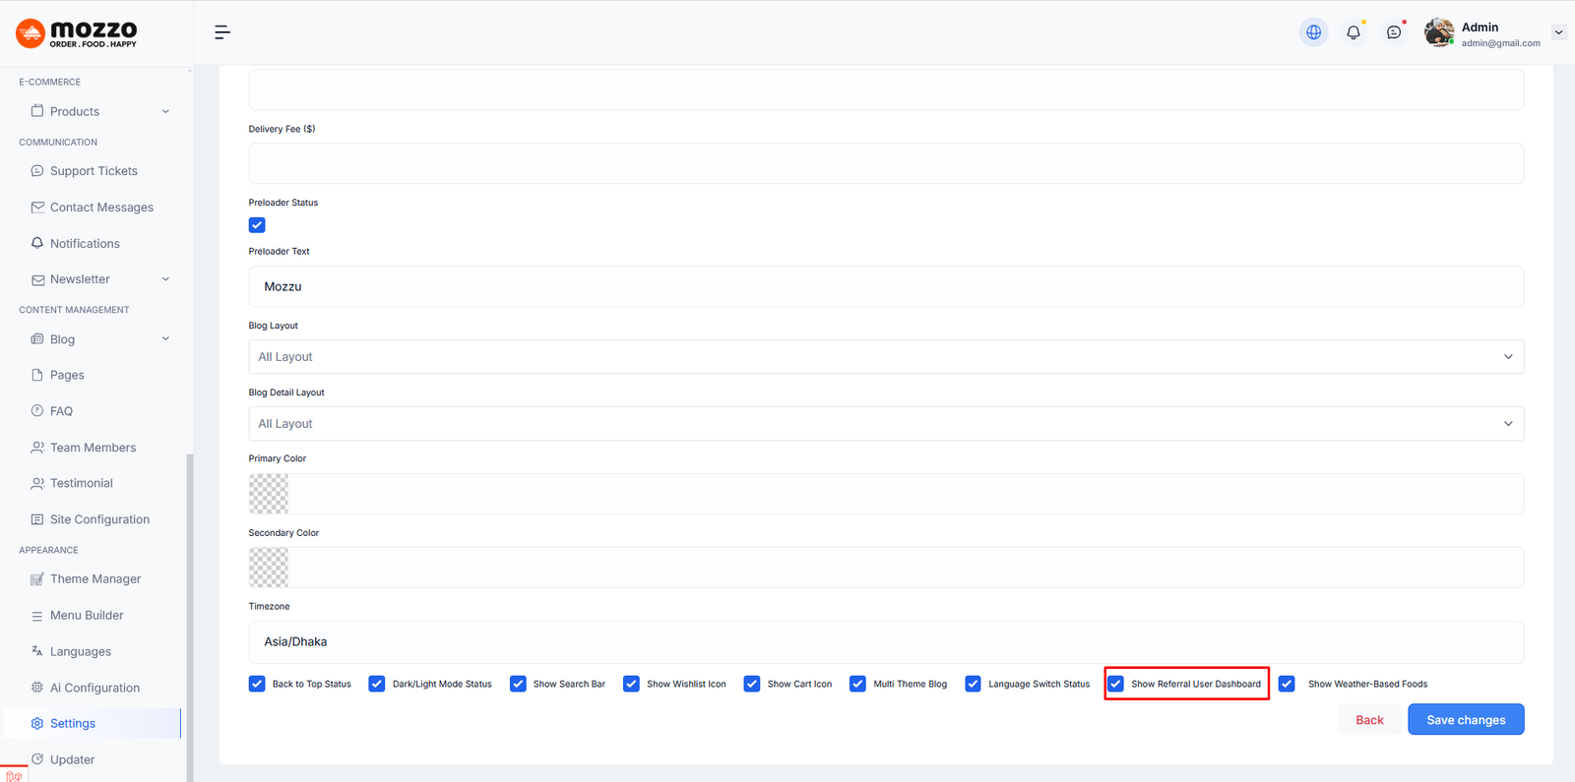Expand the Newsletter submenu chevron
The height and width of the screenshot is (782, 1575).
[165, 279]
